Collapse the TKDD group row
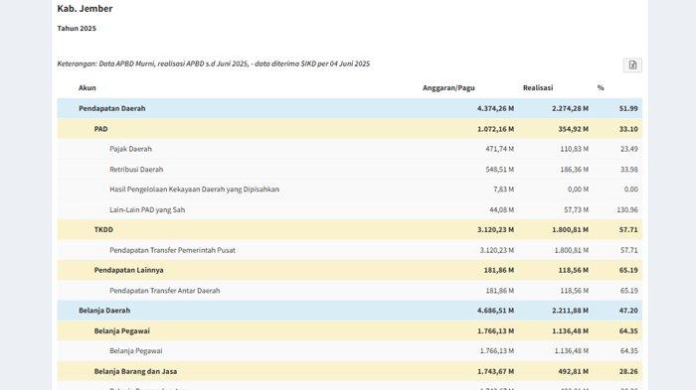Screen dimensions: 696x390 [349, 229]
